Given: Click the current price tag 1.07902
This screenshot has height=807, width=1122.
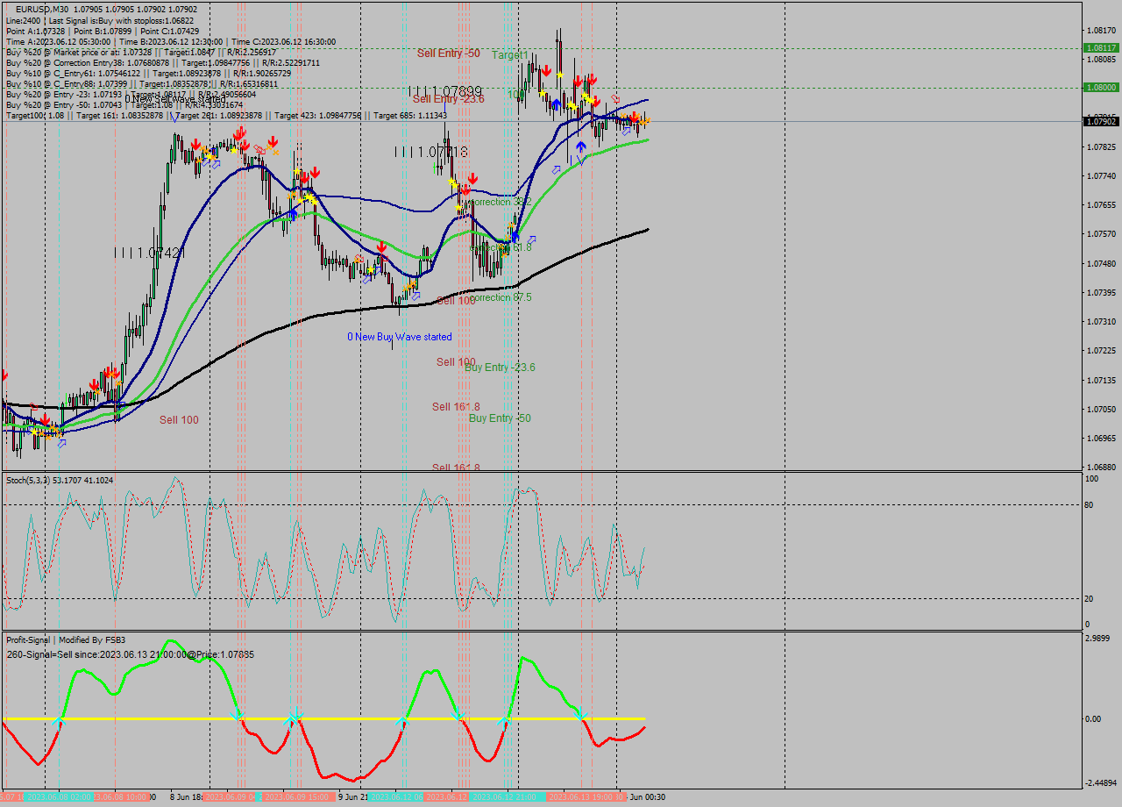Looking at the screenshot, I should tap(1101, 122).
